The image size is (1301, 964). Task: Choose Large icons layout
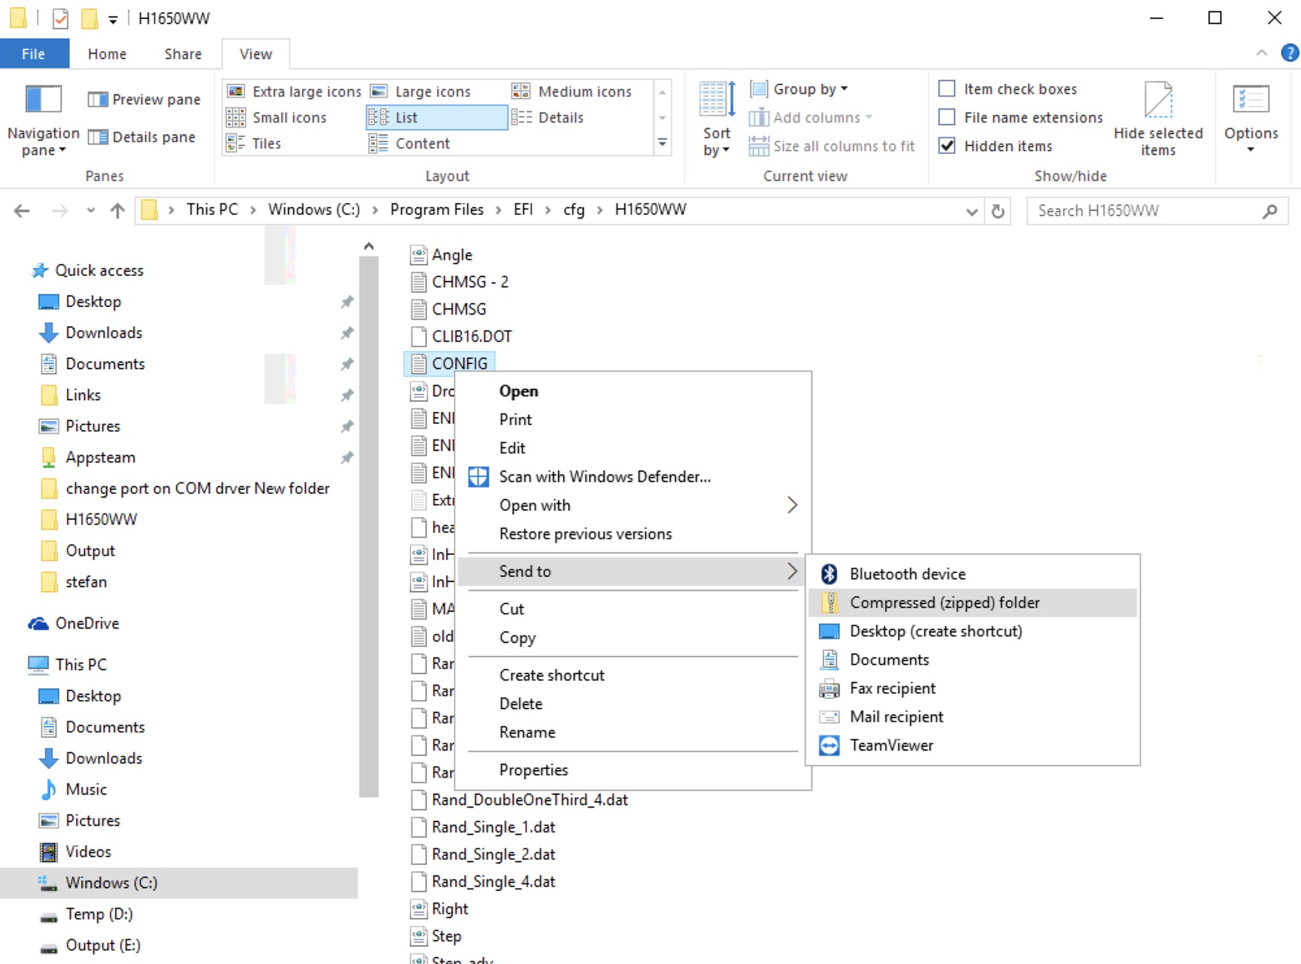click(x=421, y=91)
